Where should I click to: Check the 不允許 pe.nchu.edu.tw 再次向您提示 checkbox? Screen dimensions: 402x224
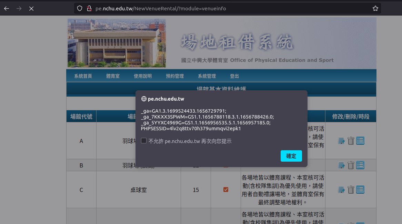(144, 141)
